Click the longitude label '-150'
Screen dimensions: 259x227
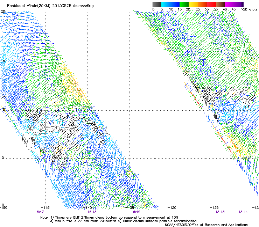point(3,208)
